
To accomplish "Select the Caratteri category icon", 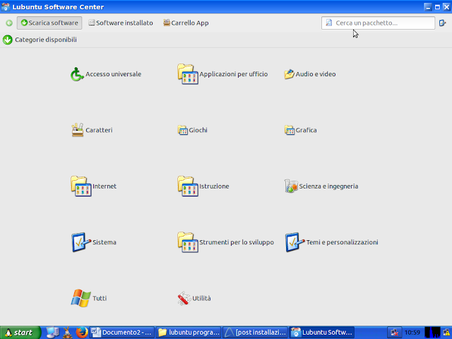I will [77, 130].
